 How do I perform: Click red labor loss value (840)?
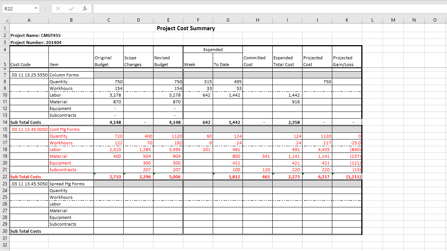[x=347, y=150]
